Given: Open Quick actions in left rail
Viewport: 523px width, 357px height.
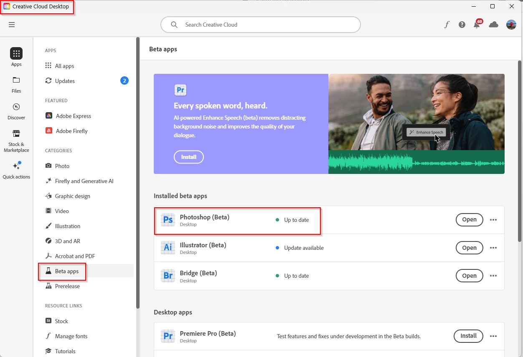Looking at the screenshot, I should pos(16,170).
